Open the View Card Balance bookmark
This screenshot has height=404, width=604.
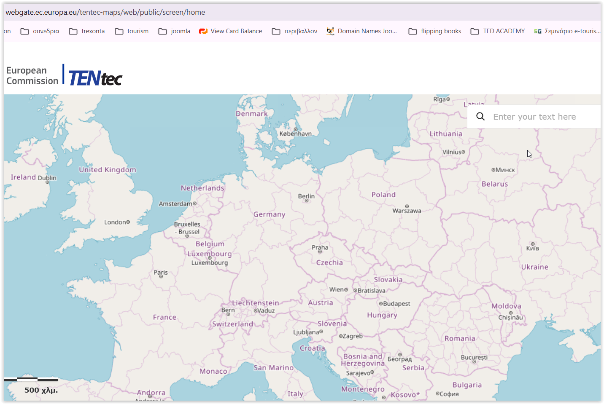tap(230, 31)
